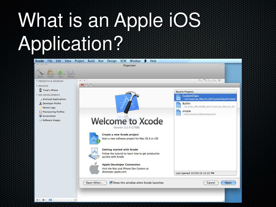
Task: Open the File menu
Action: point(50,61)
